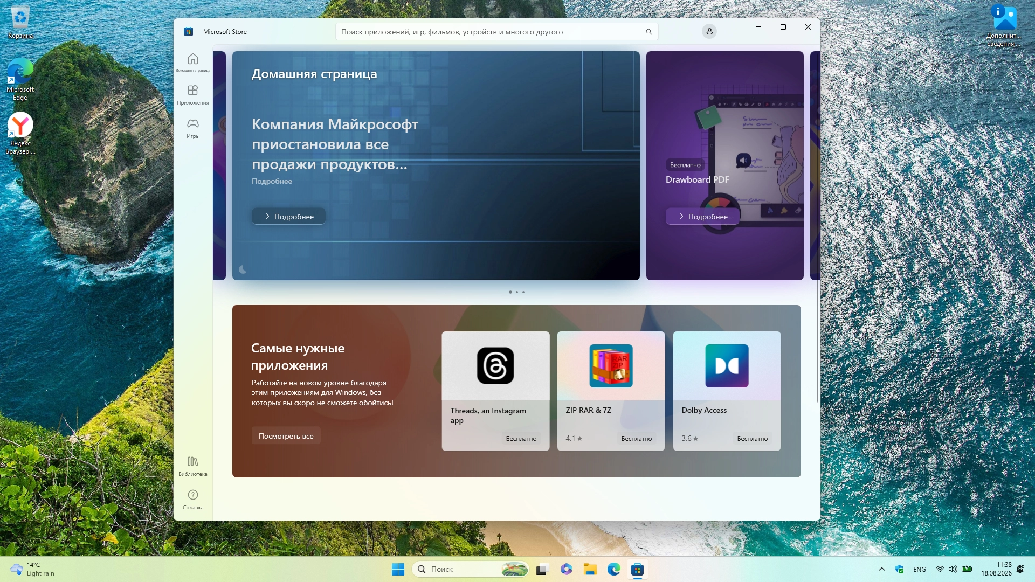The width and height of the screenshot is (1035, 582).
Task: Click the 4,1 star rating of ZIP RAR
Action: 574,438
